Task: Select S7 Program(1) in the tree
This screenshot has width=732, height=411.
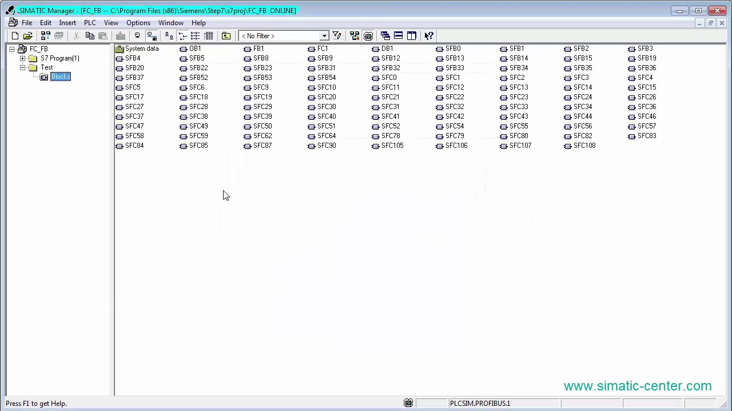Action: 60,58
